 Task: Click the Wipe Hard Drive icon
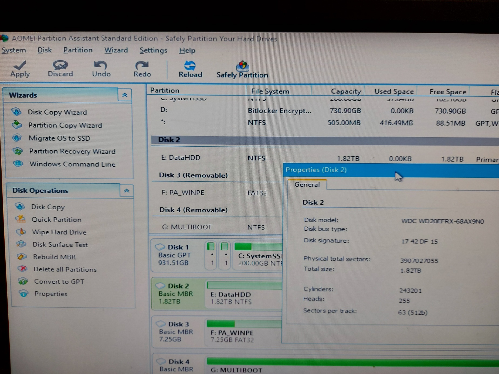click(21, 232)
